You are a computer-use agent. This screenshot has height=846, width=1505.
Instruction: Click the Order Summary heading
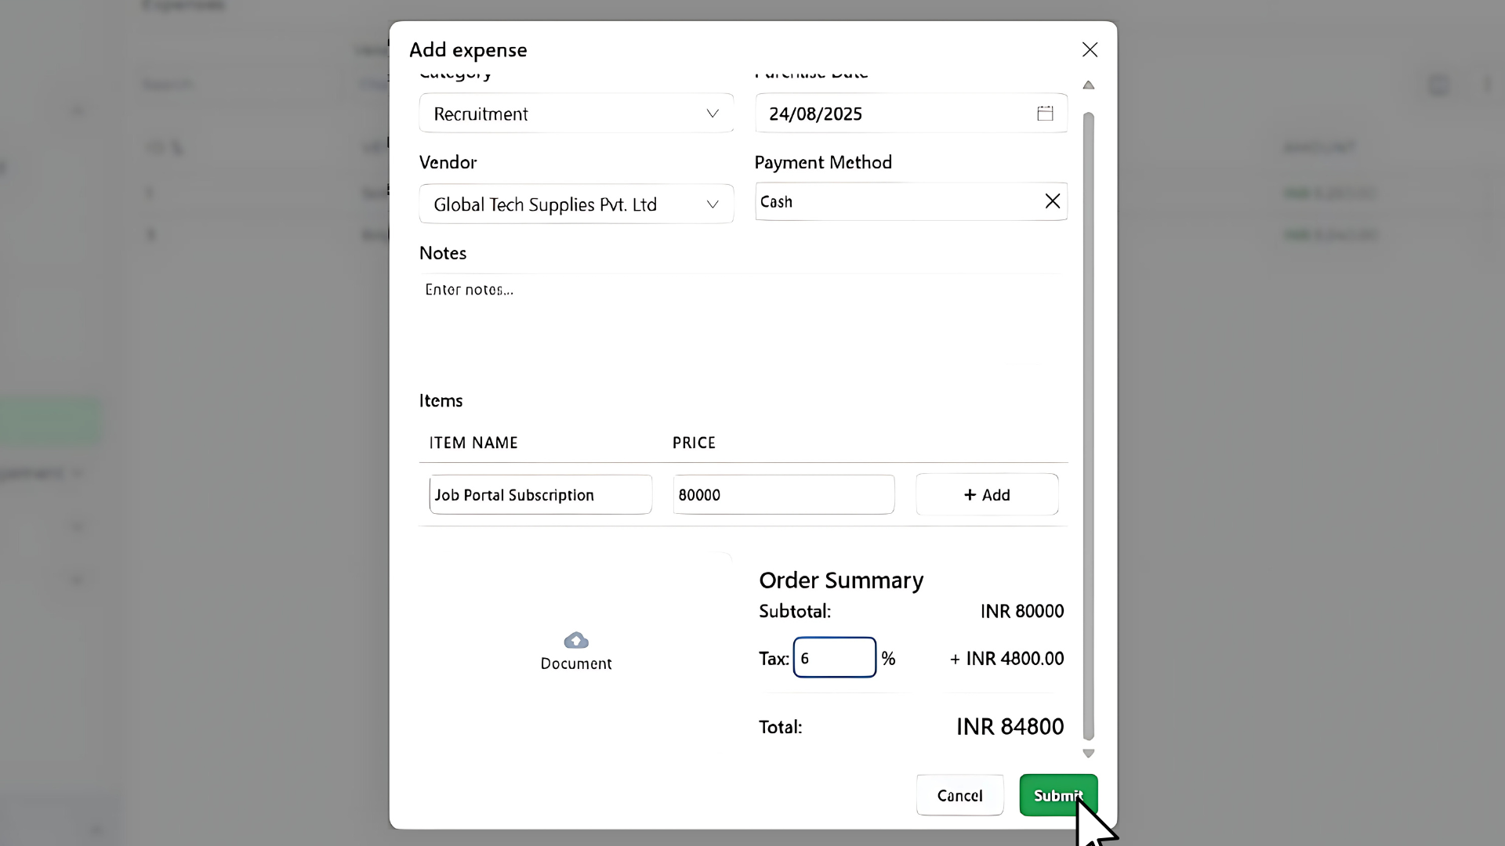841,580
